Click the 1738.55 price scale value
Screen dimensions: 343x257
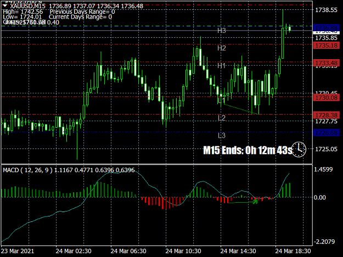326,10
